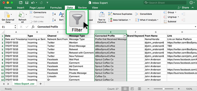Open the Connected Profile filter dropdown
This screenshot has height=91, width=197.
pyautogui.click(x=125, y=36)
